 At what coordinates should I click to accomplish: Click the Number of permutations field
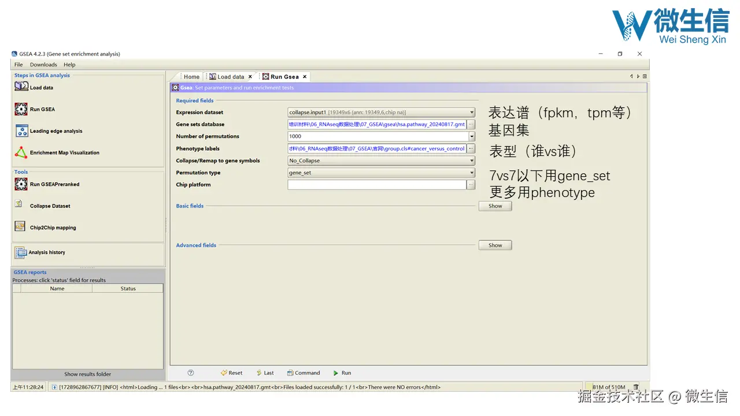click(x=378, y=136)
